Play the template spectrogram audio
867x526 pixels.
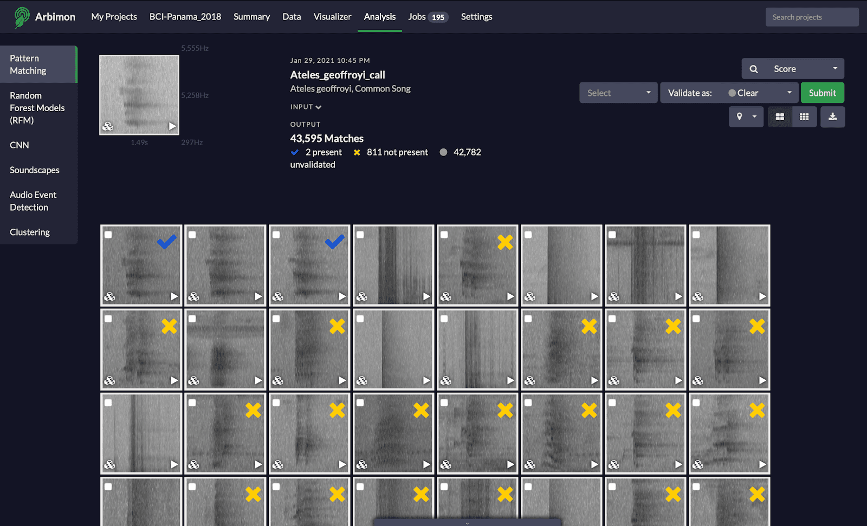pos(172,126)
